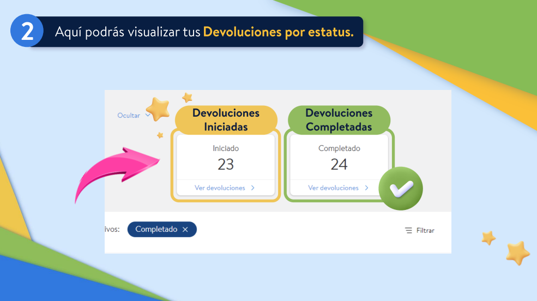Click the Ocultar link text
Image resolution: width=537 pixels, height=301 pixels.
[129, 116]
